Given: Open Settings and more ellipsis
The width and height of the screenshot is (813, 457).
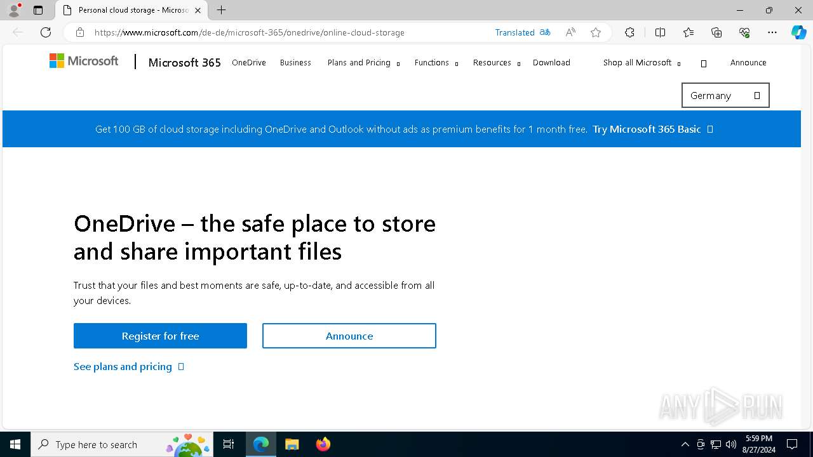Looking at the screenshot, I should pos(772,32).
